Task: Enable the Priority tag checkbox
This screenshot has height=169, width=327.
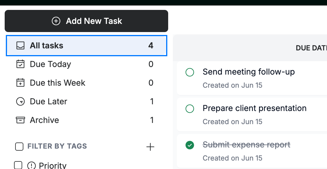Action: (x=18, y=165)
